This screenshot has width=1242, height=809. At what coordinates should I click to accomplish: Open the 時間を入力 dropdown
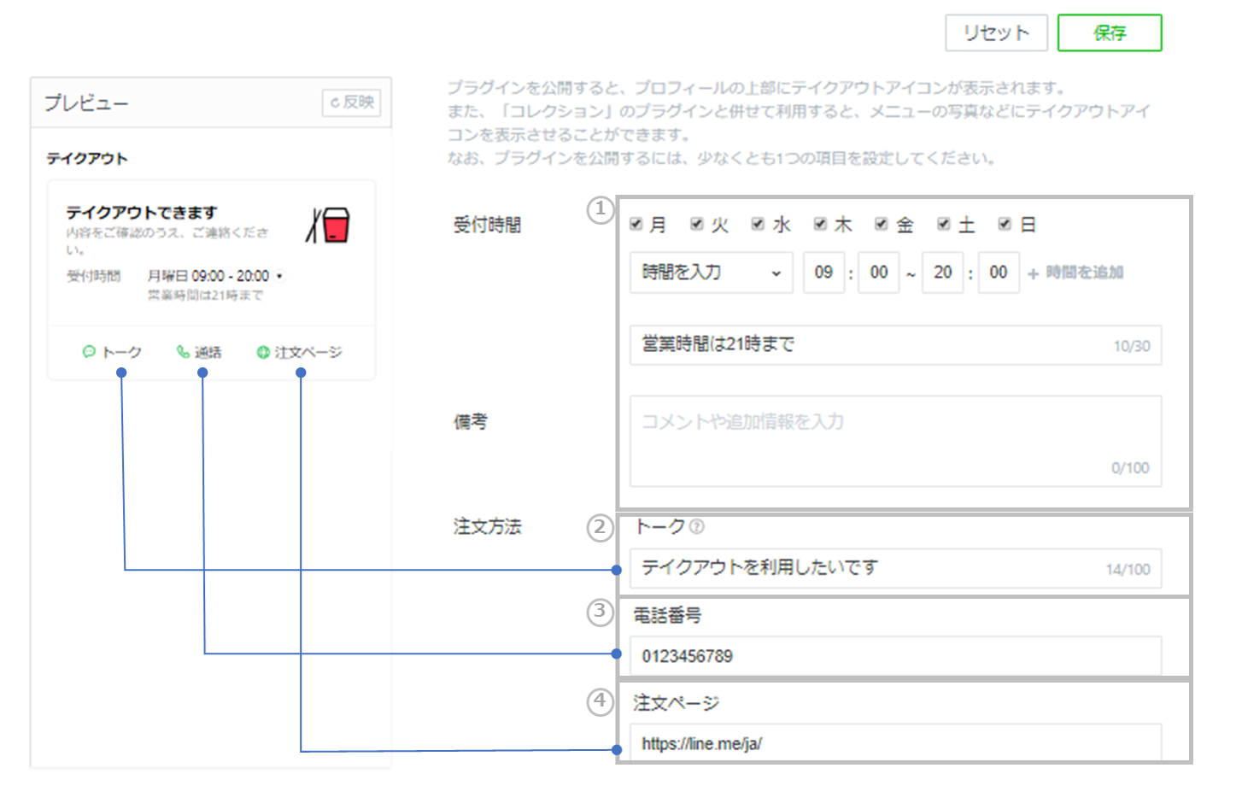711,273
